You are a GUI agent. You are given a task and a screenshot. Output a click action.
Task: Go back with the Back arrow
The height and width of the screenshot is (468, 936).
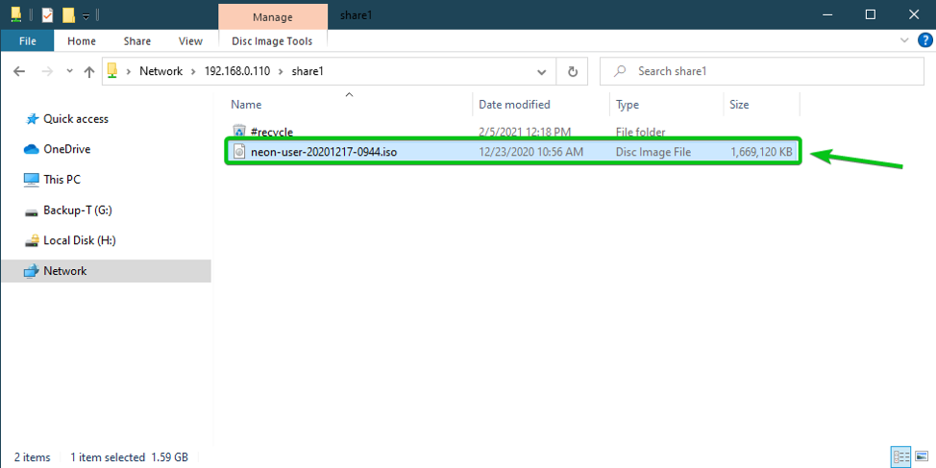pyautogui.click(x=19, y=72)
